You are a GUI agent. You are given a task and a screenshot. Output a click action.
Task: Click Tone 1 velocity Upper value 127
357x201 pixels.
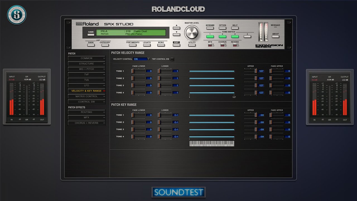pyautogui.click(x=261, y=71)
